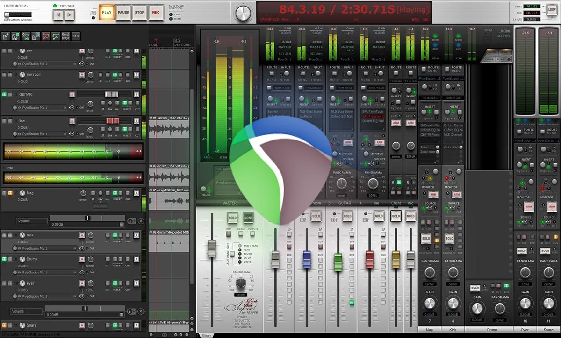The image size is (561, 338).
Task: Click the third toolbar icon with sparkle
Action: [x=26, y=36]
